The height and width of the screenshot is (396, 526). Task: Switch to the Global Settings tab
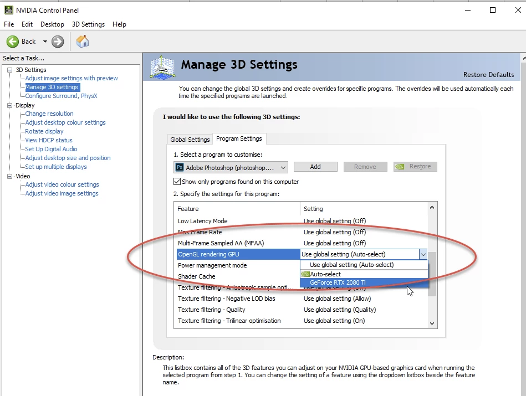coord(190,140)
